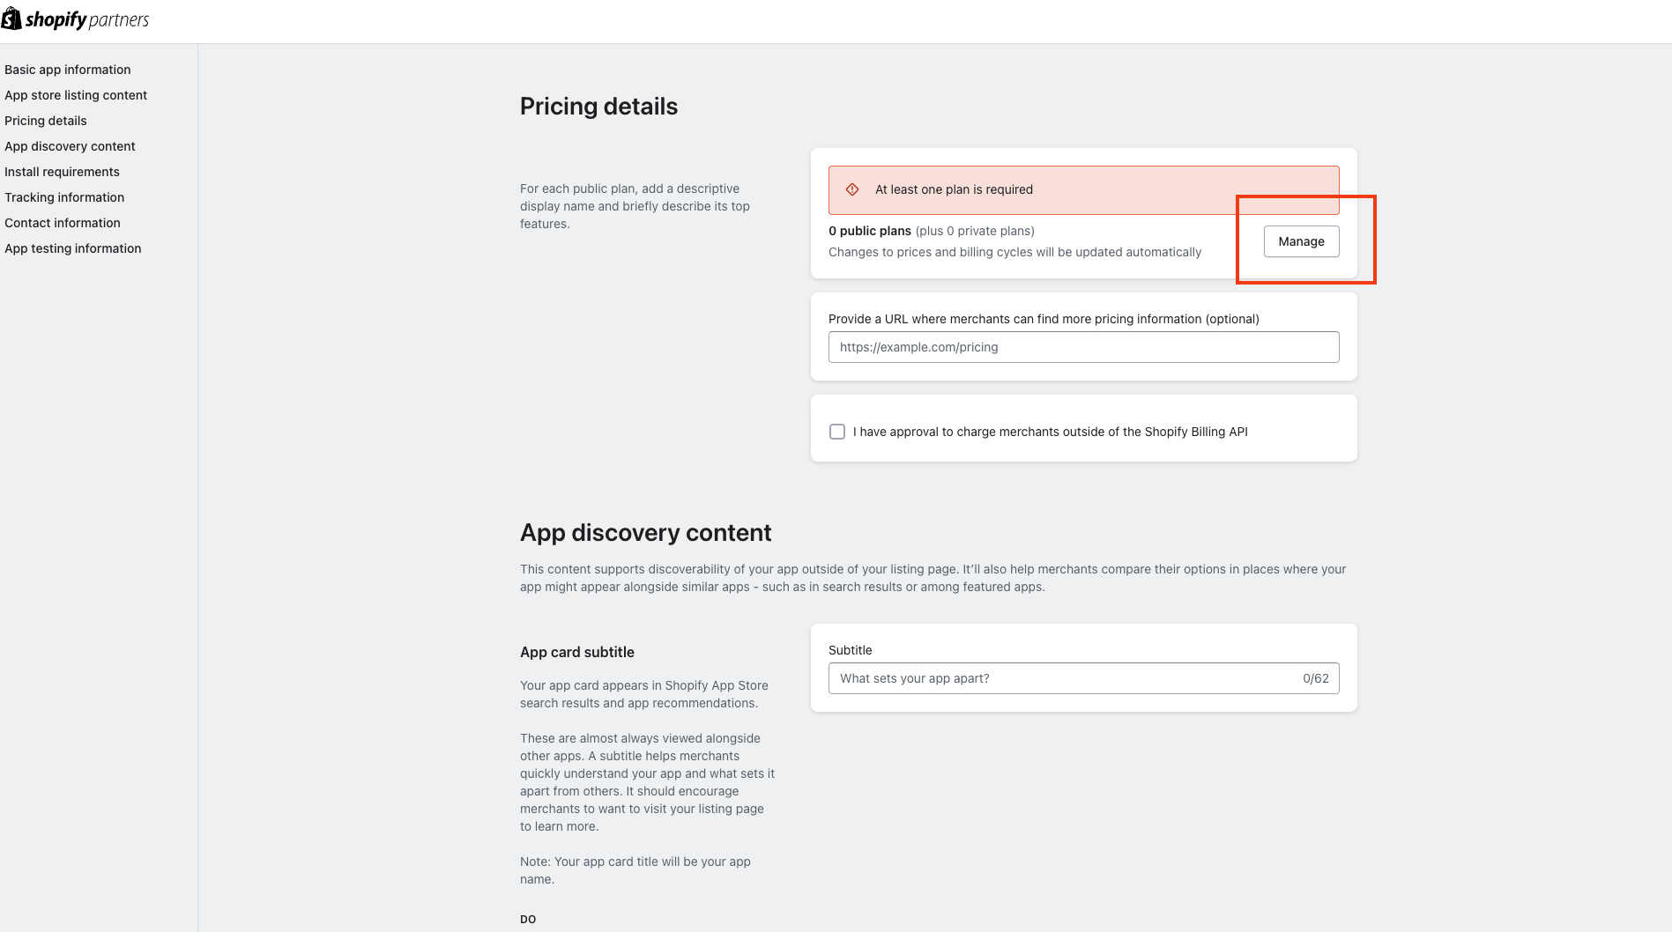Go to App store listing content

click(x=76, y=95)
